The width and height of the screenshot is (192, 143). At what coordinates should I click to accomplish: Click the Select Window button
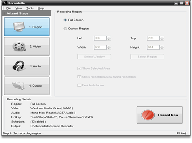point(94,57)
